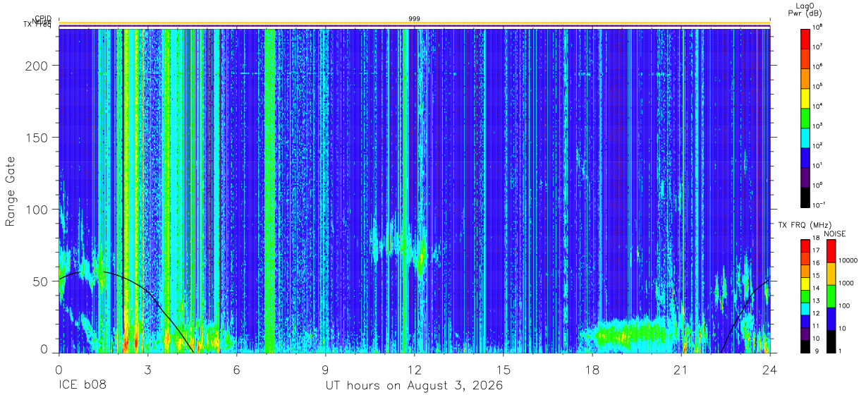Click the '1' label at the NOISE scale bottom

841,351
